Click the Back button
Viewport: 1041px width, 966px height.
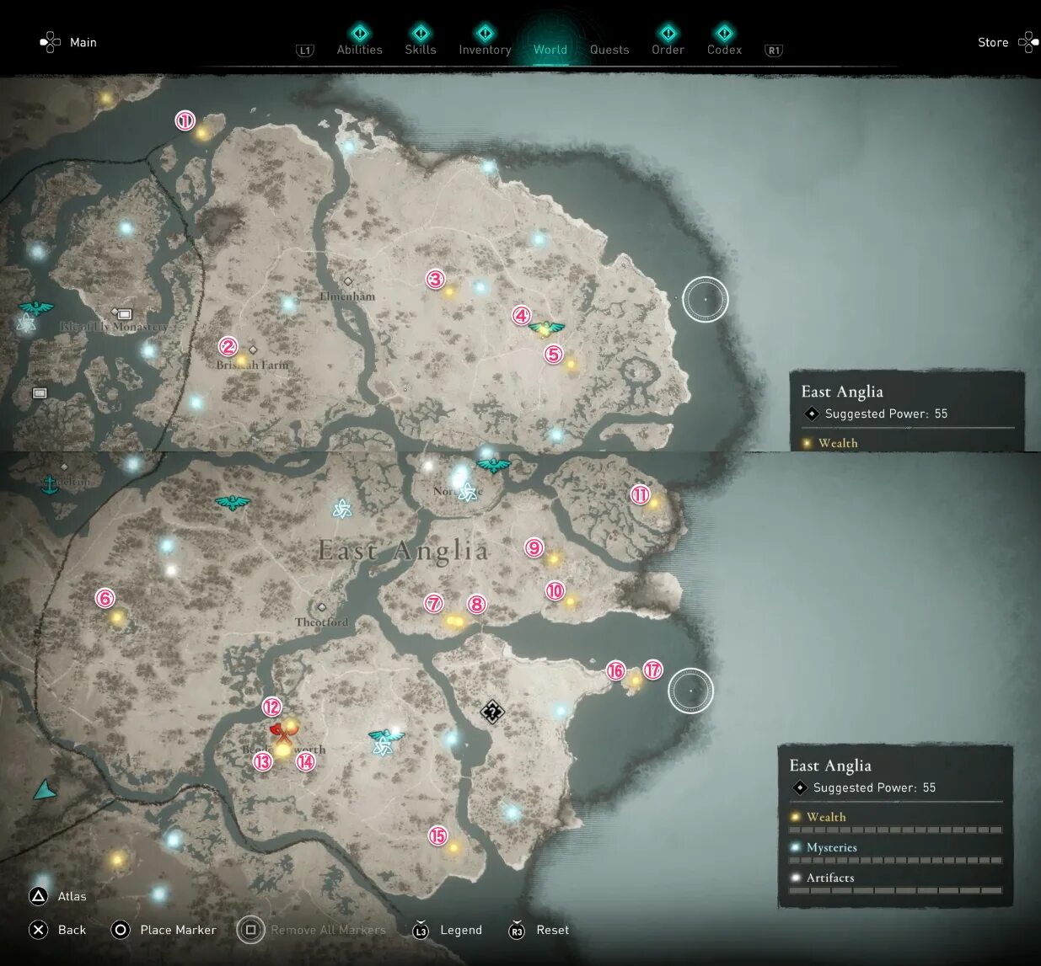point(58,930)
